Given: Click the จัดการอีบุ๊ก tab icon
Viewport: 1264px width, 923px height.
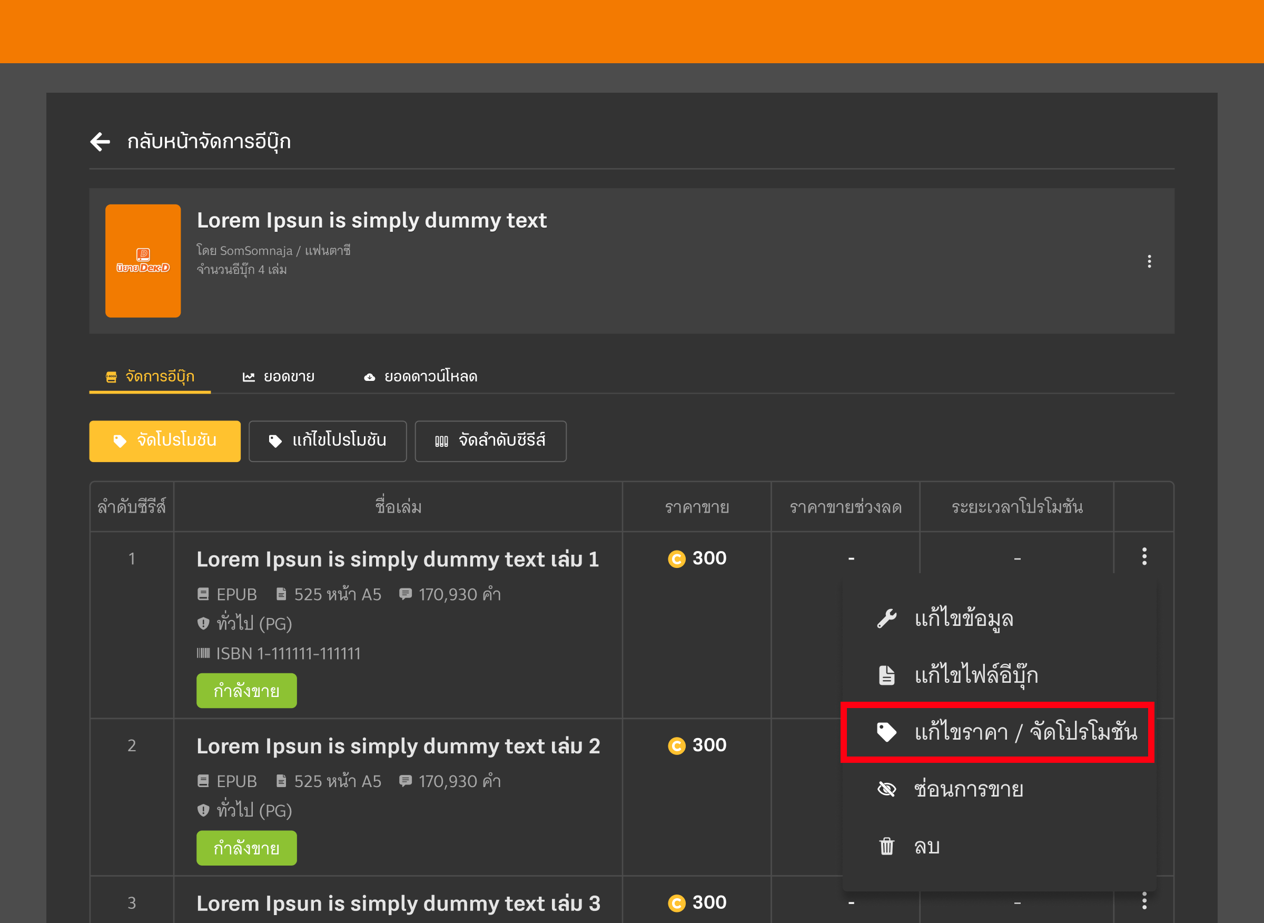Looking at the screenshot, I should 111,377.
